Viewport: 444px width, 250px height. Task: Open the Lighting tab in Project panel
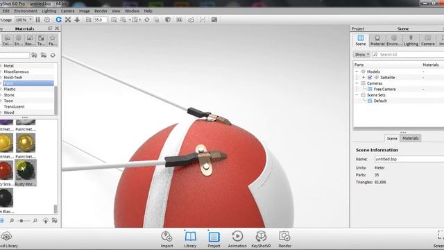tap(411, 40)
